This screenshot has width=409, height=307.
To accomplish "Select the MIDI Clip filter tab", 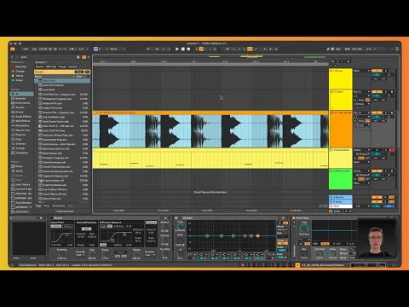I will (51, 67).
